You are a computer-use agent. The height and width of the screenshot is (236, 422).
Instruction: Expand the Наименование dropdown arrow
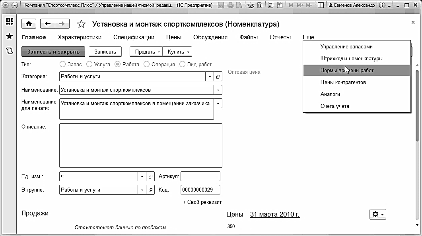(x=218, y=90)
